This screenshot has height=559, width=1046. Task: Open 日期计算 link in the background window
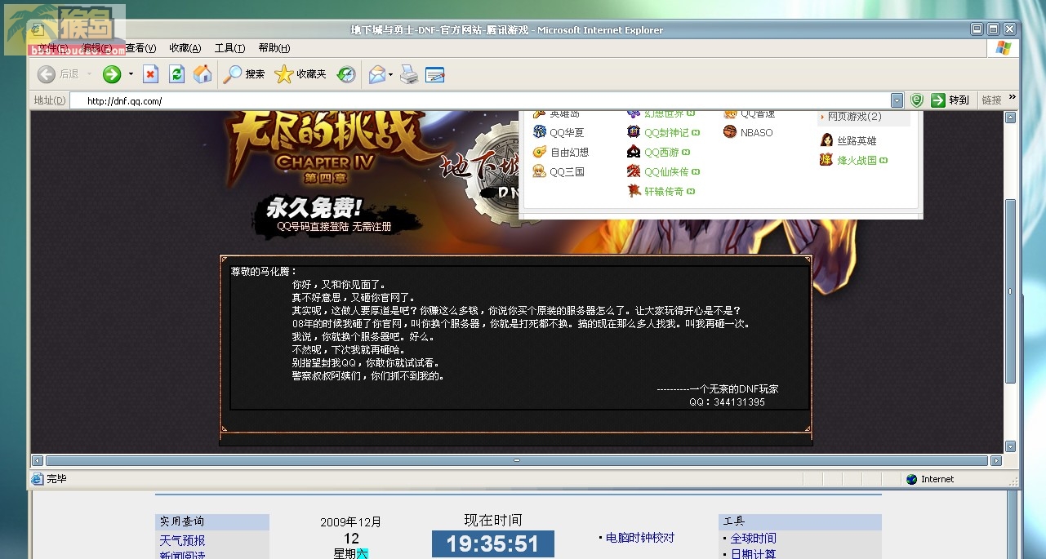point(753,555)
